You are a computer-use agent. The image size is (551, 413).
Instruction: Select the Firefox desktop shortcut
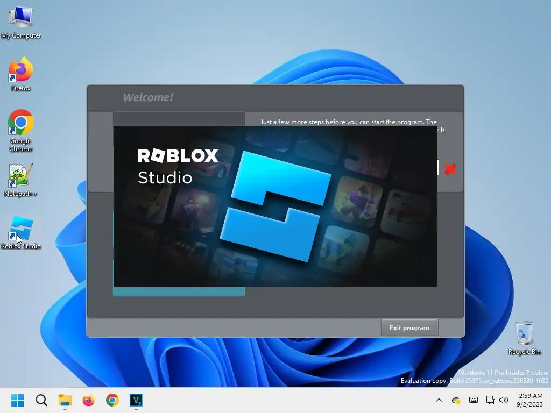[21, 74]
